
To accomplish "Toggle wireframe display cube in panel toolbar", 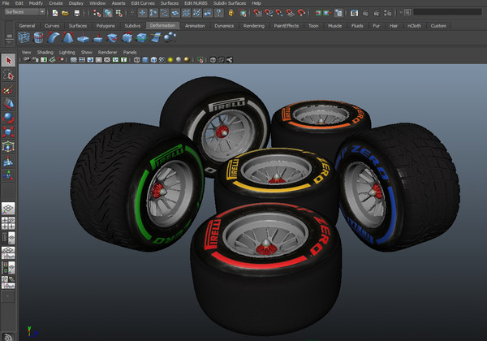I will [x=136, y=59].
